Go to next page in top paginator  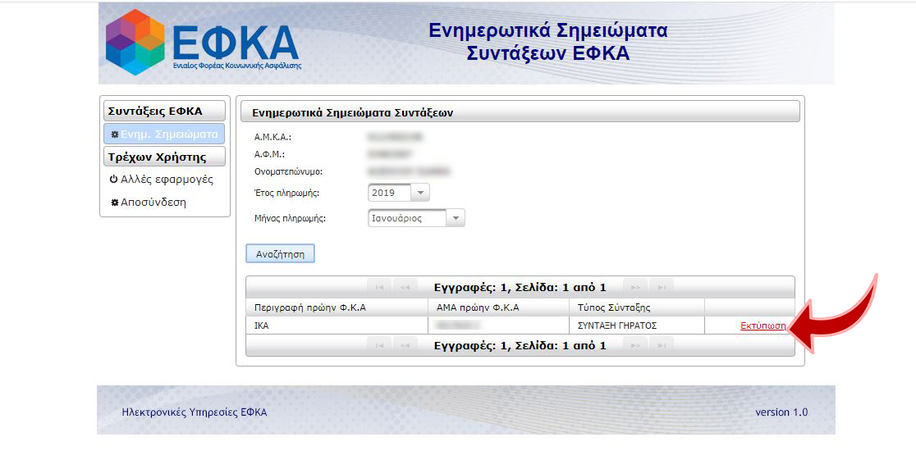635,287
